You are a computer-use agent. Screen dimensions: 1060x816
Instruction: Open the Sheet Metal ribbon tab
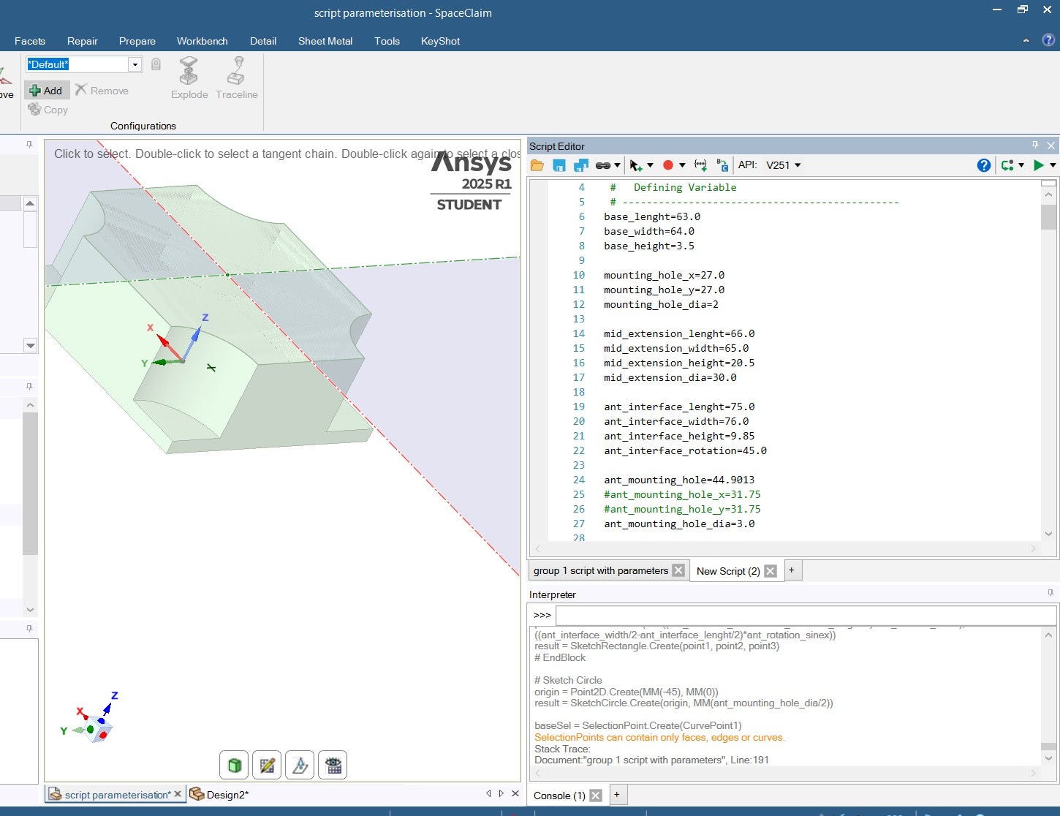pyautogui.click(x=325, y=41)
